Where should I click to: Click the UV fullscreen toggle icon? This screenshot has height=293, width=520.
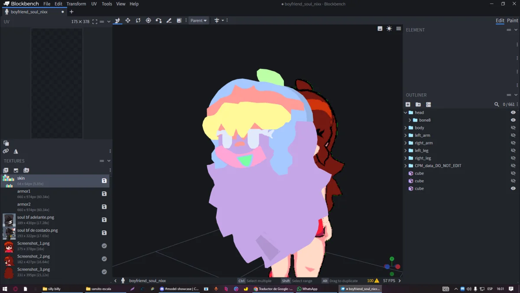point(95,22)
